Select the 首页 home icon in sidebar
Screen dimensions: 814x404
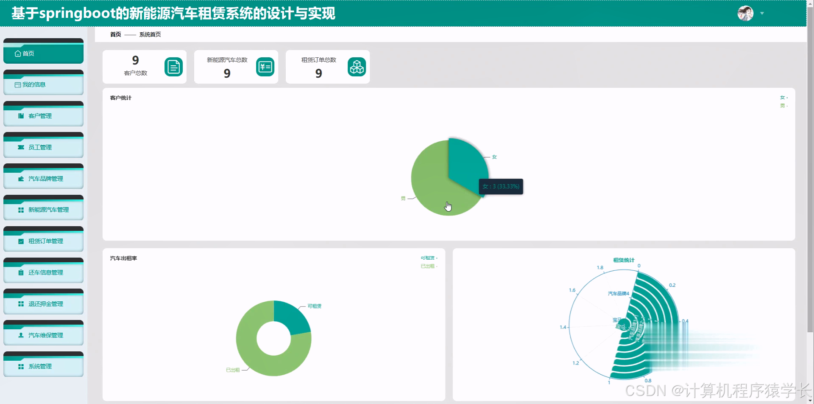(17, 53)
